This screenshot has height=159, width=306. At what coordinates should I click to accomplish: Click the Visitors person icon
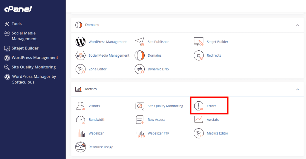80,106
